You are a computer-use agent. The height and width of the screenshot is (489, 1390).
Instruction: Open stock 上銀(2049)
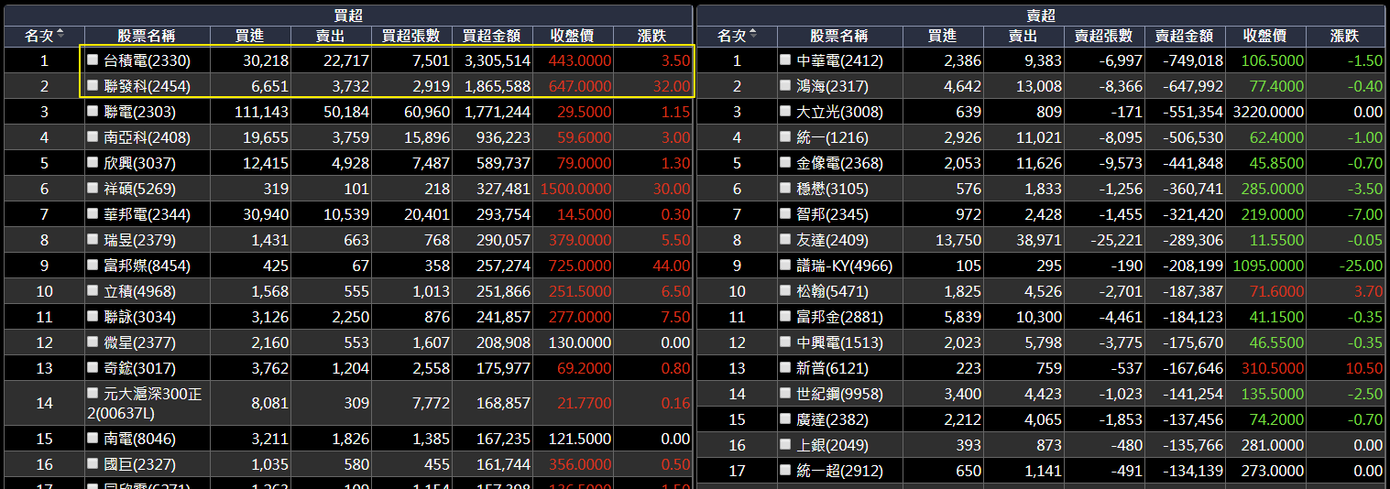[832, 445]
